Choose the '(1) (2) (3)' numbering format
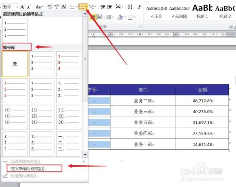This screenshot has width=236, height=187. [15, 117]
